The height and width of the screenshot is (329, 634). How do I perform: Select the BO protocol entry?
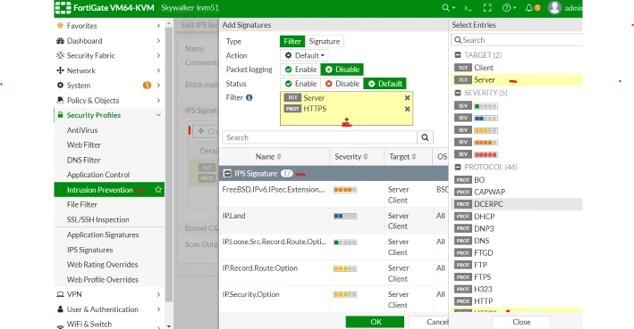click(x=516, y=180)
